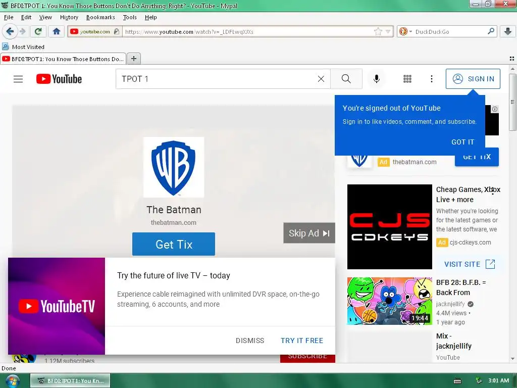Open the YouTube hamburger guide menu
517x388 pixels.
tap(18, 79)
